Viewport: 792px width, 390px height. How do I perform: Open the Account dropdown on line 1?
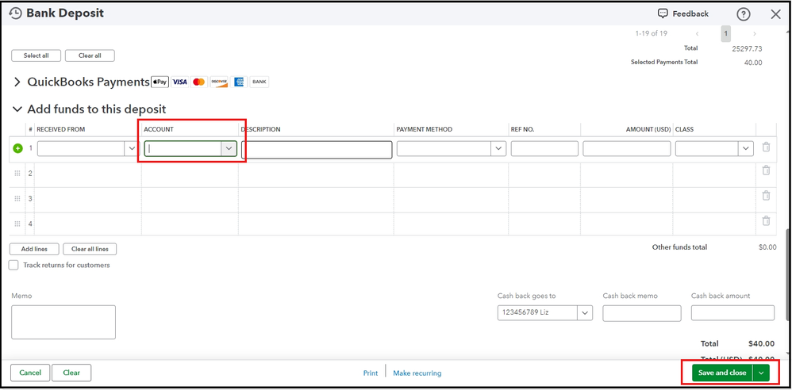click(x=229, y=148)
